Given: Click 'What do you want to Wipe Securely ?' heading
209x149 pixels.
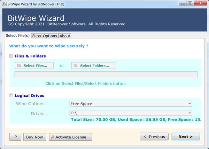Looking at the screenshot, I should point(49,46).
